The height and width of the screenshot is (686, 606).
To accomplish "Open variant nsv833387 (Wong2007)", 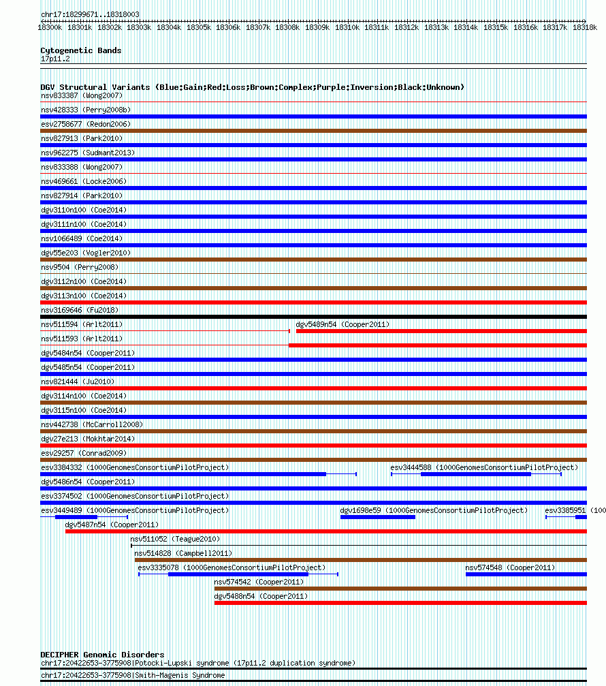I will tap(82, 96).
